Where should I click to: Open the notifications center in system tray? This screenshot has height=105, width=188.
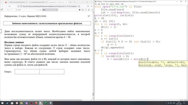[184, 103]
